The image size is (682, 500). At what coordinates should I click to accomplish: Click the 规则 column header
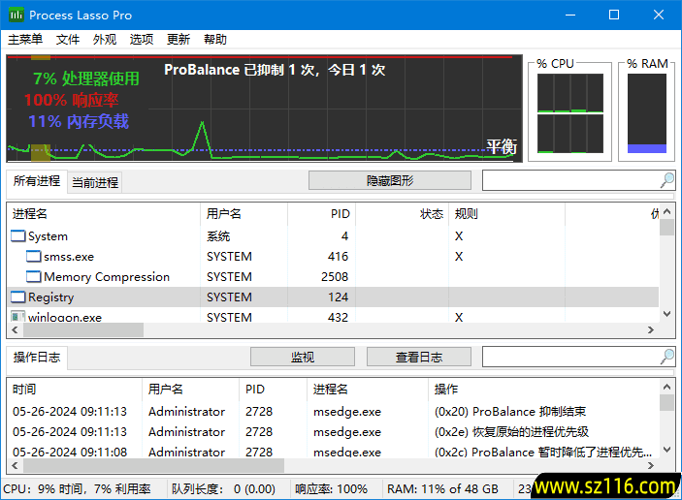[506, 214]
